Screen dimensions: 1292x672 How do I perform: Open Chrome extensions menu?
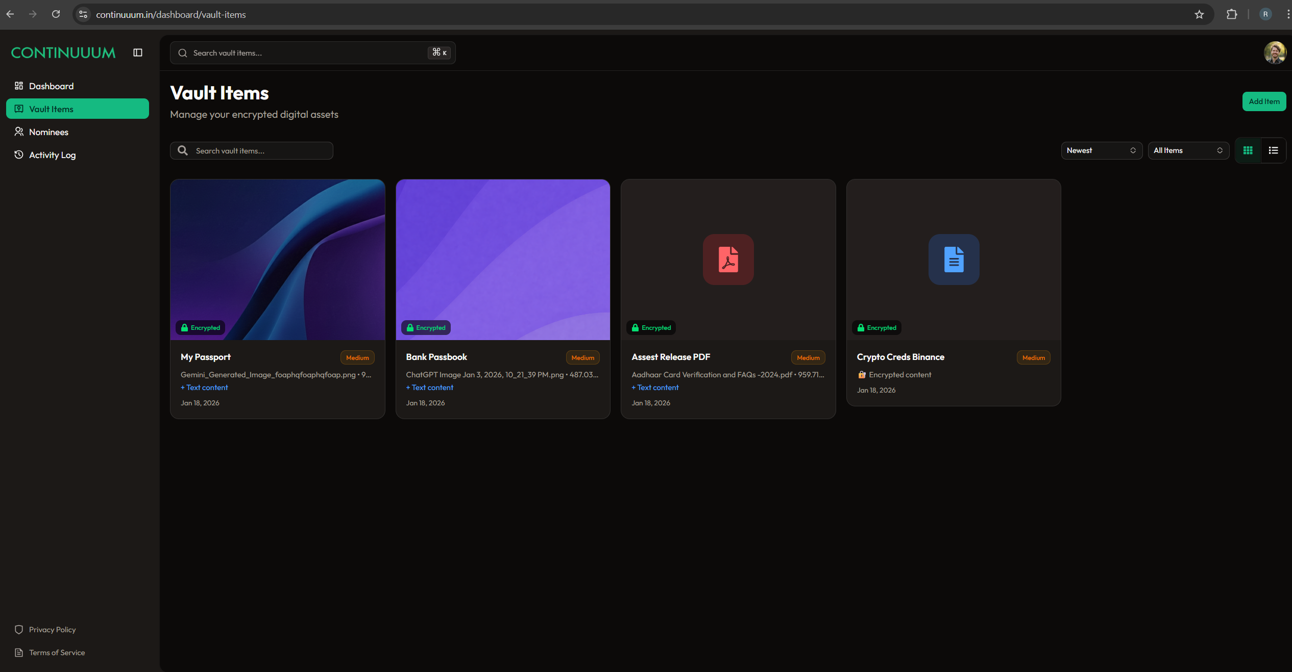pyautogui.click(x=1231, y=14)
